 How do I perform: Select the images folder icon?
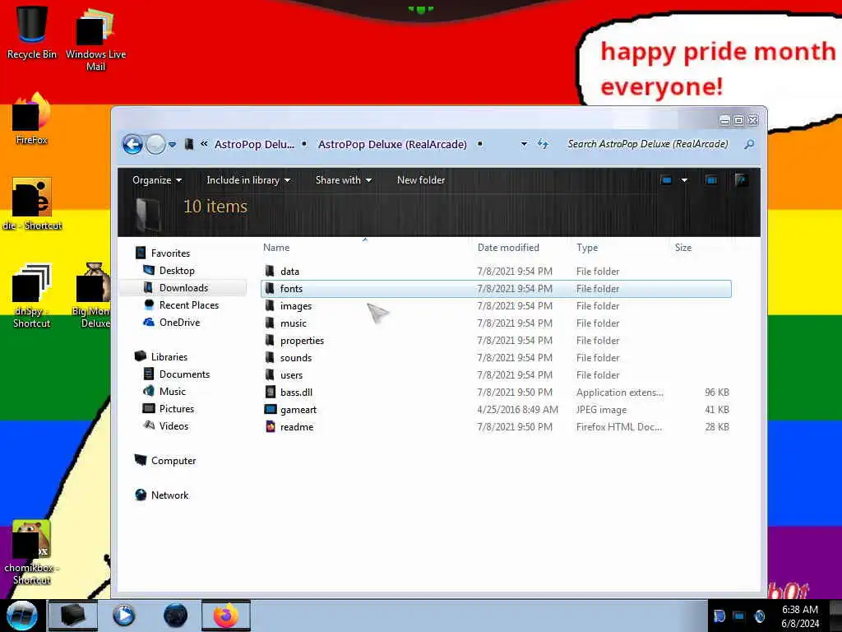click(270, 306)
